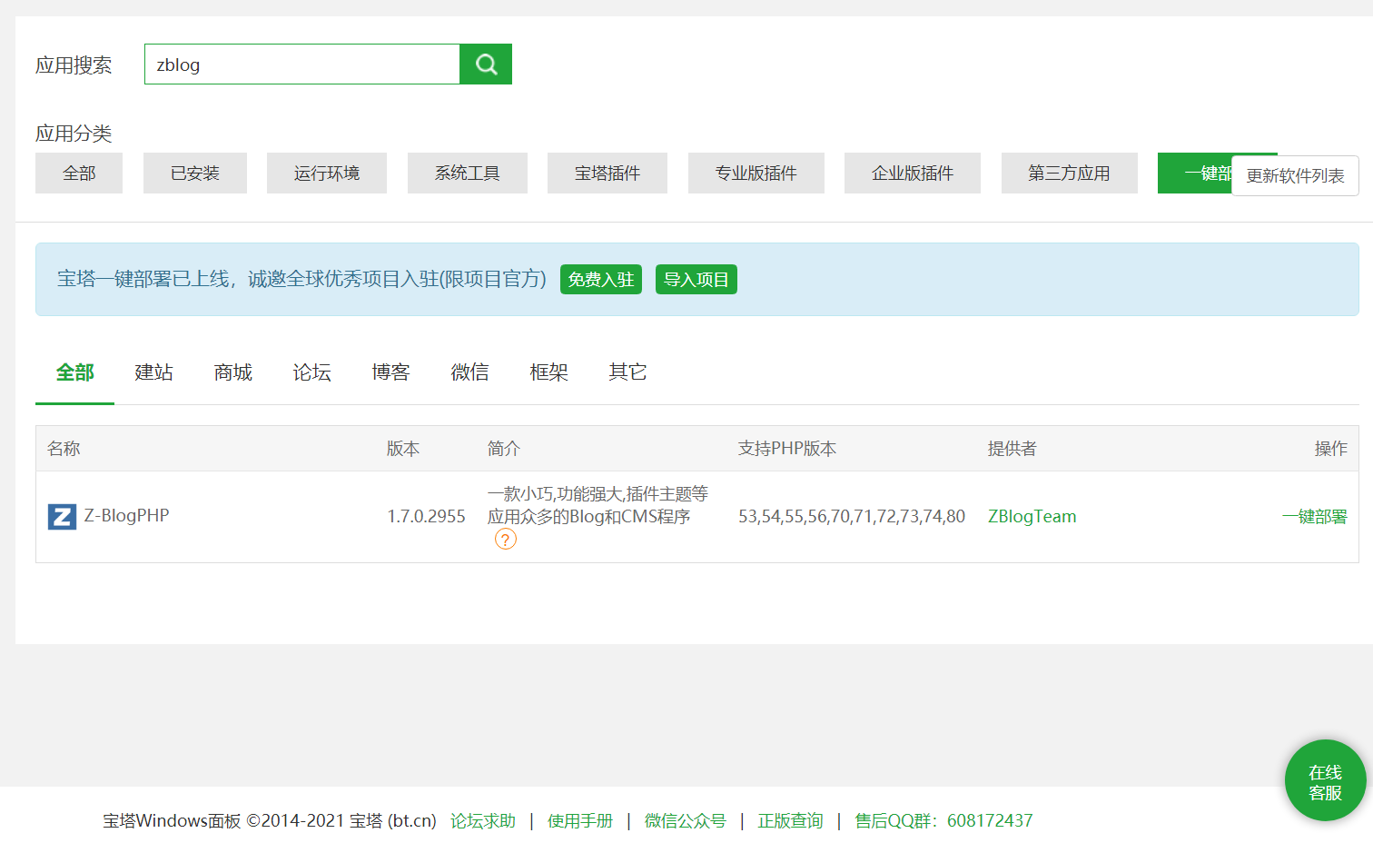Switch to the 其它 tab
This screenshot has width=1373, height=843.
tap(627, 372)
